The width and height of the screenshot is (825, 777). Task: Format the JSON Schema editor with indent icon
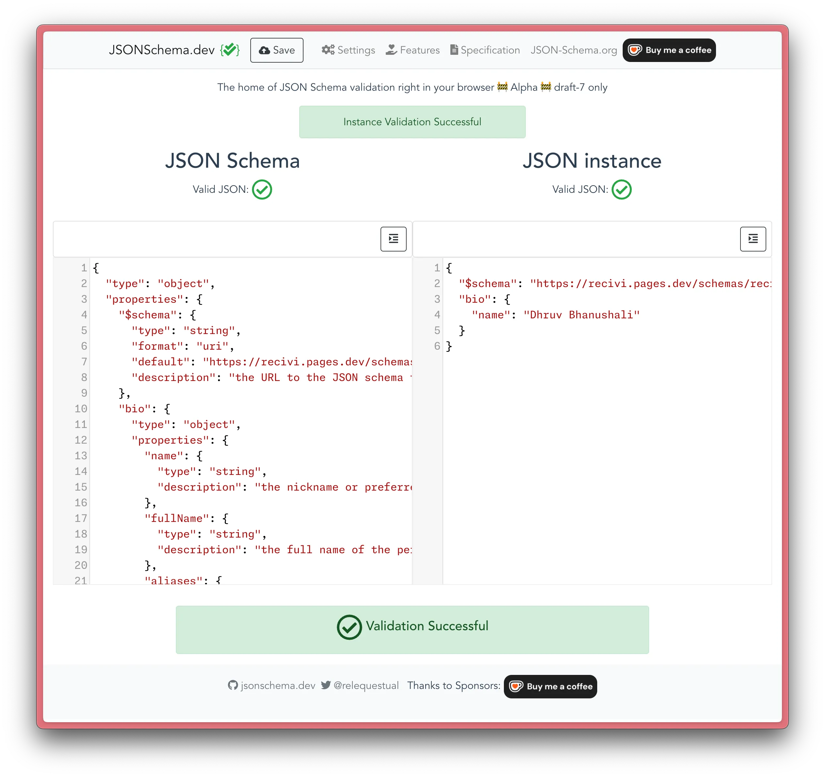[393, 239]
